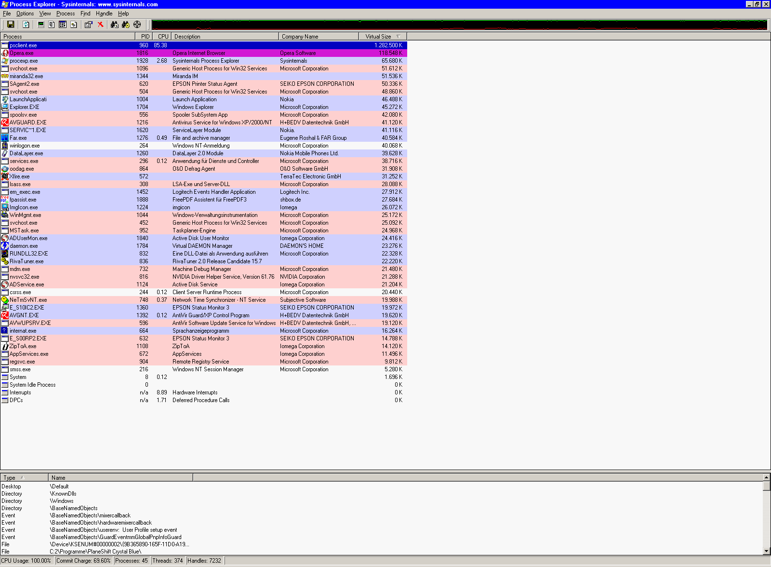Select the Explorer.EXE process row
This screenshot has height=567, width=771.
click(24, 107)
